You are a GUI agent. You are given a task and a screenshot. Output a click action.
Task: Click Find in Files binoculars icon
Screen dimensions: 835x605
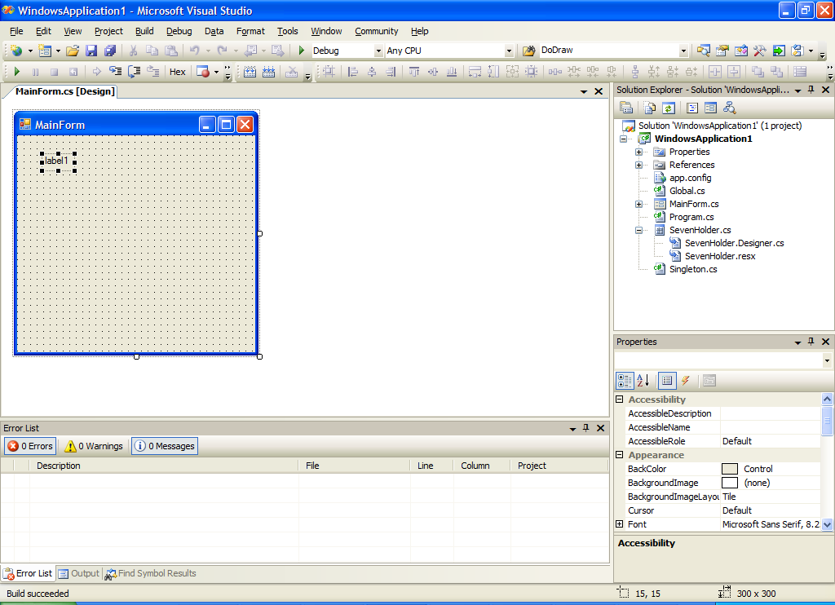click(528, 51)
